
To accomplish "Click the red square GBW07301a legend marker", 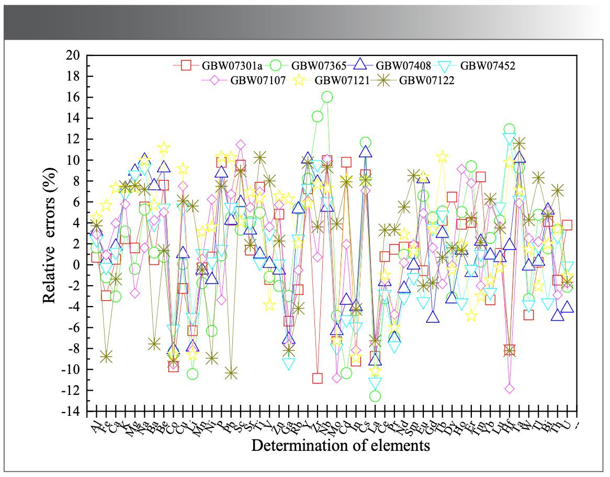I will pos(186,65).
